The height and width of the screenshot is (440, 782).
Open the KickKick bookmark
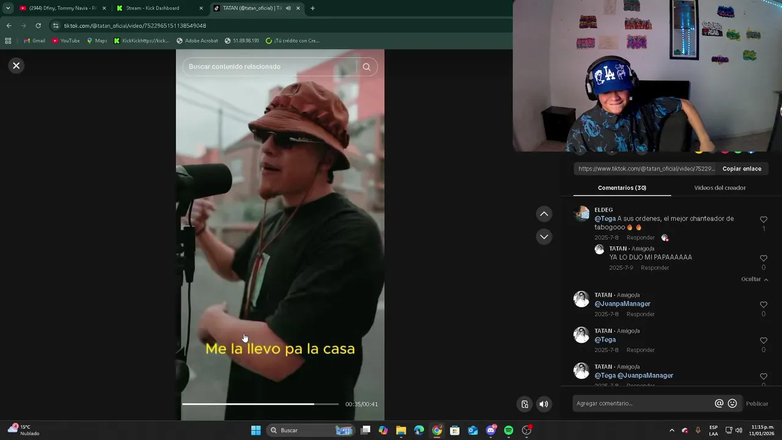[142, 41]
